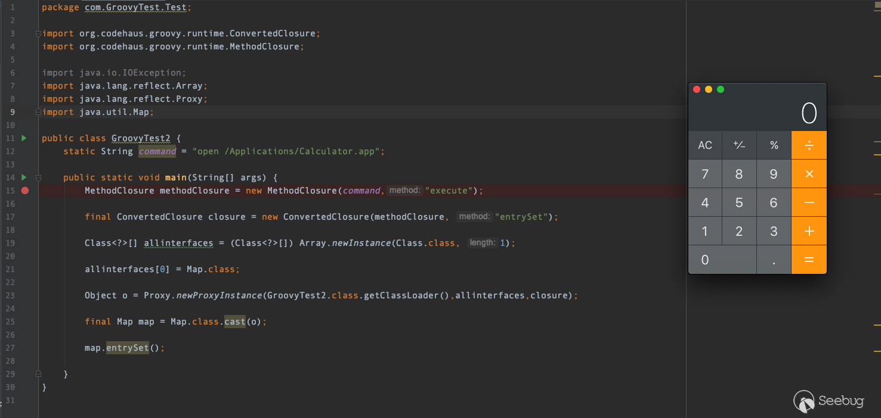Viewport: 881px width, 418px height.
Task: Run main method from gutter arrow
Action: 24,177
